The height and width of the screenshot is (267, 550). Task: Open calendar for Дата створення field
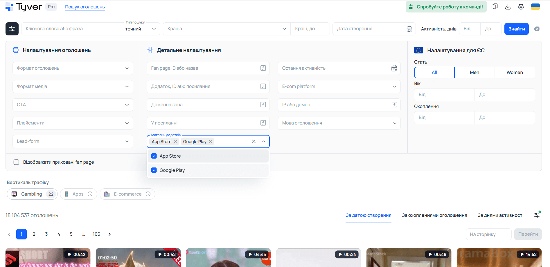(409, 29)
